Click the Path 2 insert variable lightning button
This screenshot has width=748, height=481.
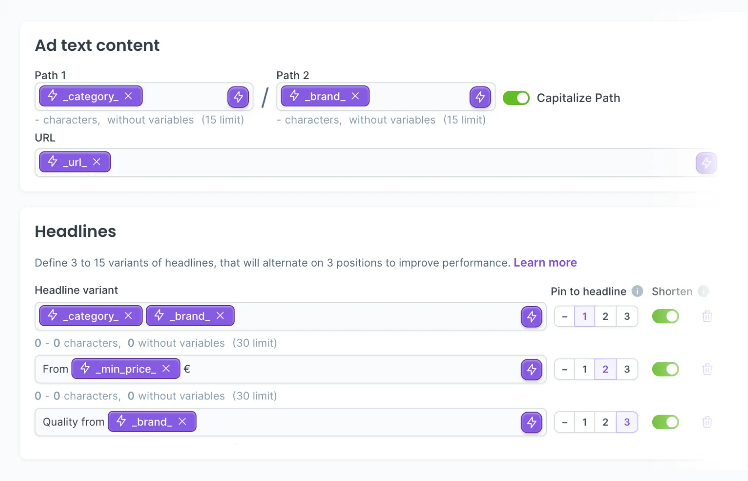pyautogui.click(x=480, y=97)
